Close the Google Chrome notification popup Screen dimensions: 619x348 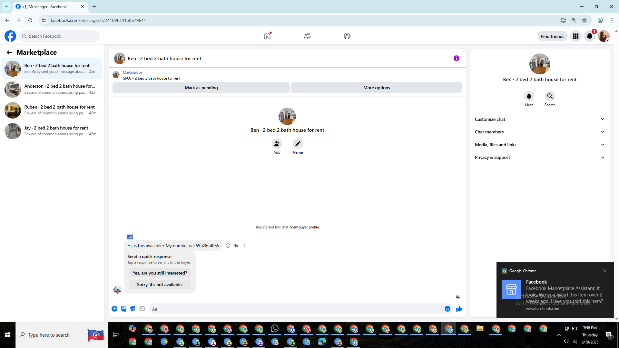pyautogui.click(x=605, y=271)
